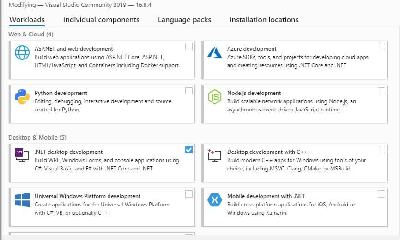Click the MSVC Clang CMake description
Screen dimensions: 400x240
(x=297, y=164)
